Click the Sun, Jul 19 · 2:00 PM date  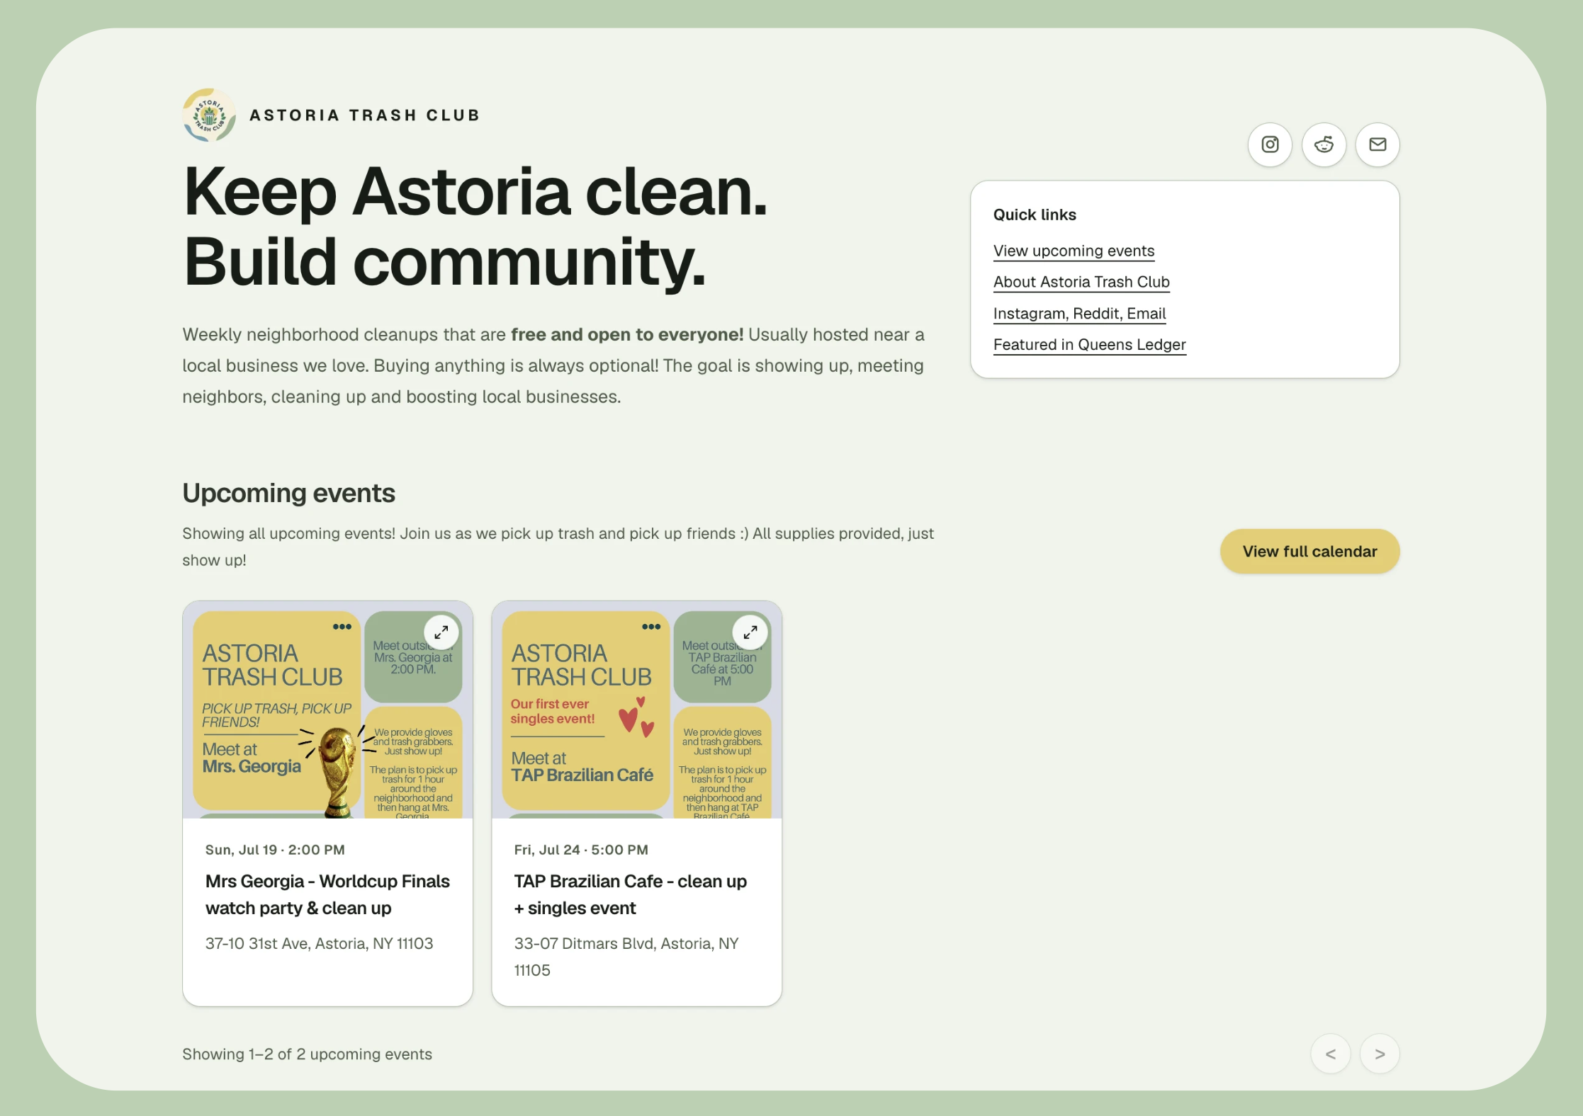pos(275,850)
